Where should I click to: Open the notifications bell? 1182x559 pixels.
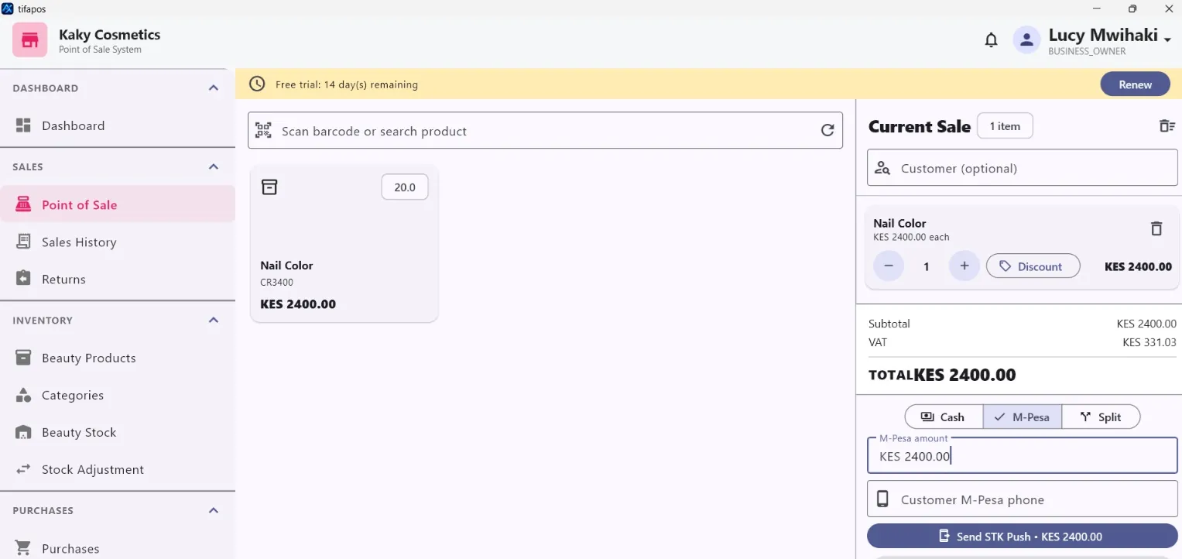pyautogui.click(x=991, y=39)
